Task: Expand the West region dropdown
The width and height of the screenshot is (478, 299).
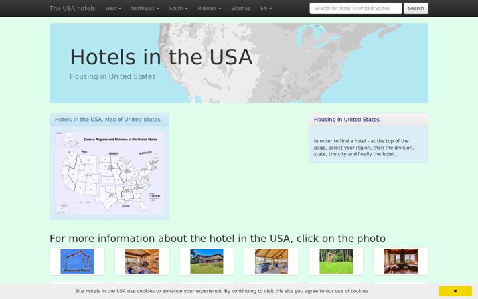Action: click(x=113, y=8)
